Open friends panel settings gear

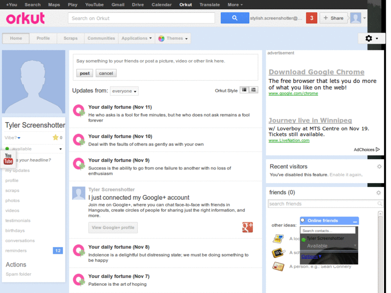coord(378,192)
